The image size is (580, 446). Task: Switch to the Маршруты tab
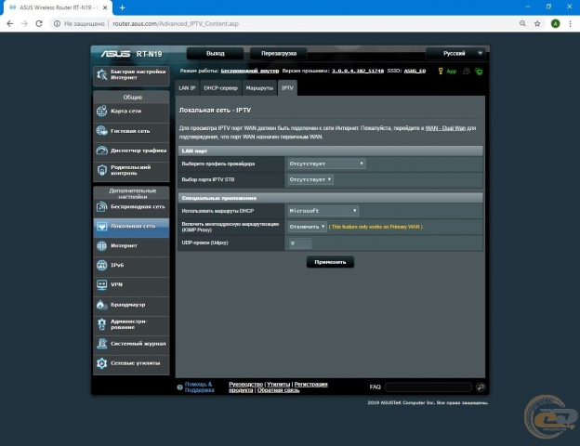tap(259, 88)
